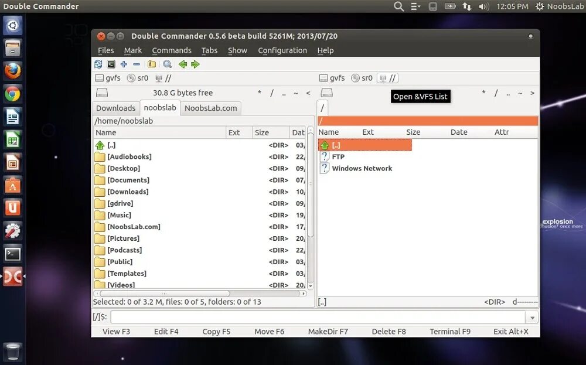Click MakeDir F7 button

(x=328, y=332)
